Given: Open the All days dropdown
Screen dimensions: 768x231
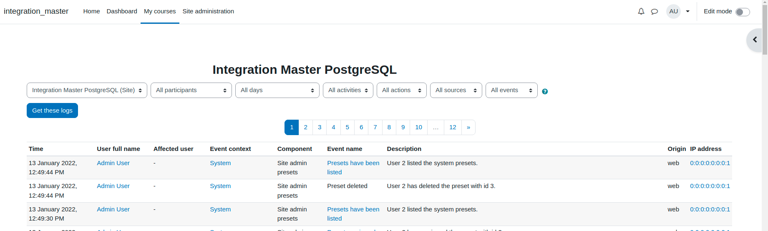Looking at the screenshot, I should coord(277,90).
